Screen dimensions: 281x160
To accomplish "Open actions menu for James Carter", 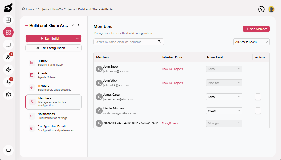I will [x=258, y=97].
